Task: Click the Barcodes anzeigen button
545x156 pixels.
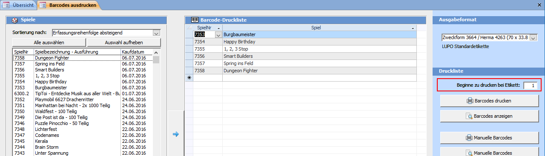Action: [489, 116]
